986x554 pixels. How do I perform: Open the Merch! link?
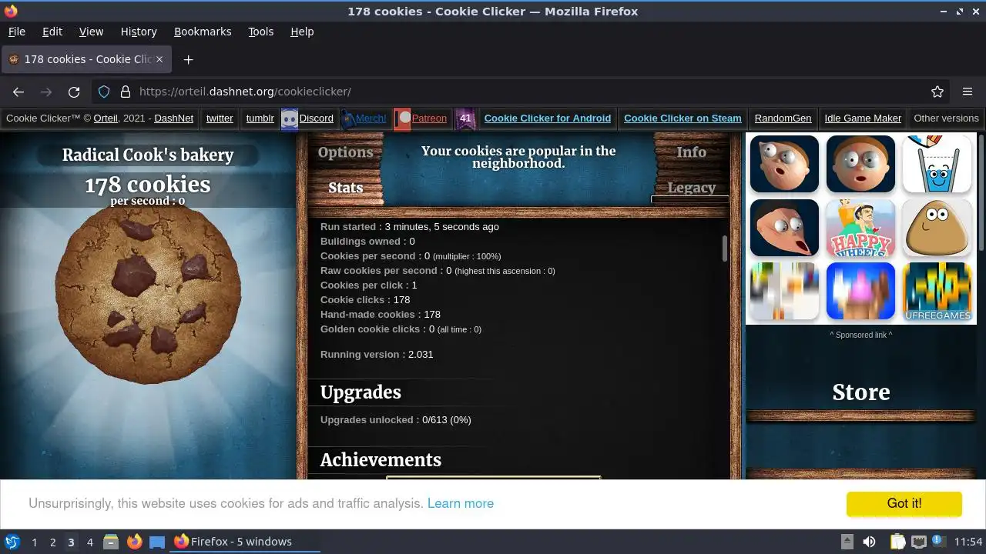(364, 118)
